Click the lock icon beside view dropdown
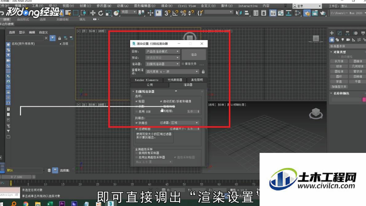Viewport: 366px width, 206px height. coord(203,72)
